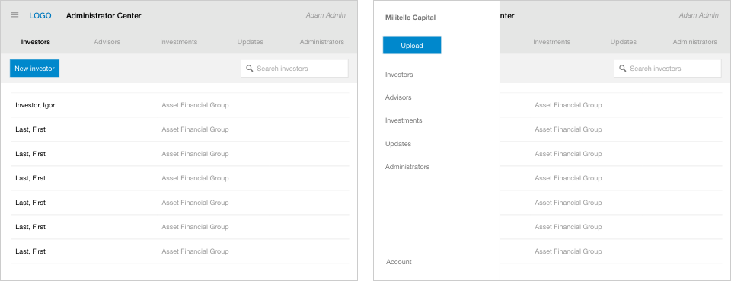Viewport: 731px width, 281px height.
Task: Focus the left Search investors field
Action: click(x=295, y=69)
